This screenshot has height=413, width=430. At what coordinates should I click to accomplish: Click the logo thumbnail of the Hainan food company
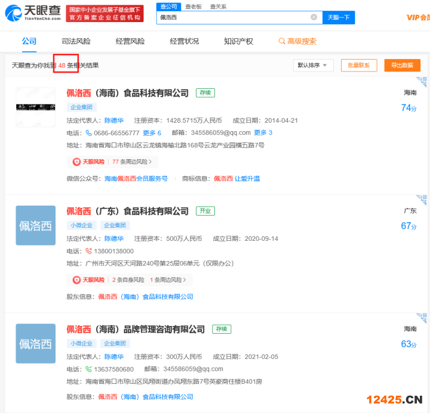click(x=36, y=107)
